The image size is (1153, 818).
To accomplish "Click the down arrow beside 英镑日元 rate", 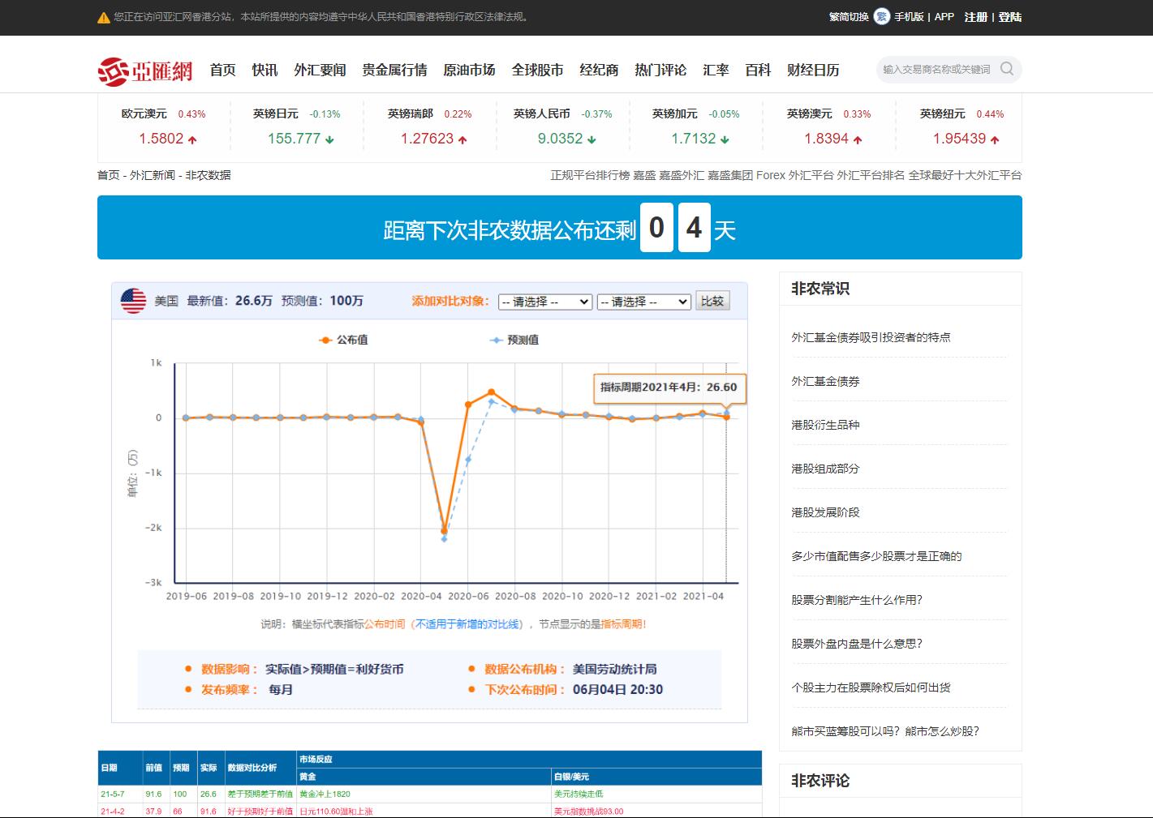I will [329, 139].
